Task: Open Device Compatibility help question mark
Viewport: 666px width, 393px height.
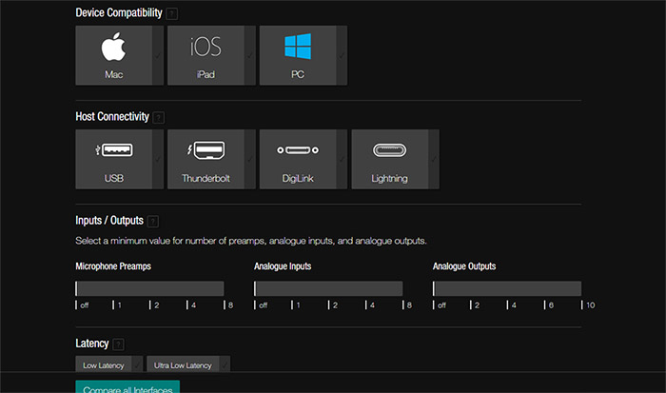Action: [x=171, y=13]
